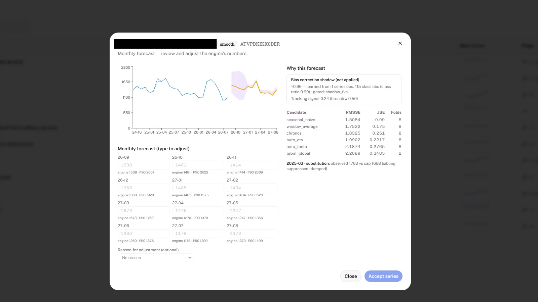Click the Accept series button

tap(383, 276)
